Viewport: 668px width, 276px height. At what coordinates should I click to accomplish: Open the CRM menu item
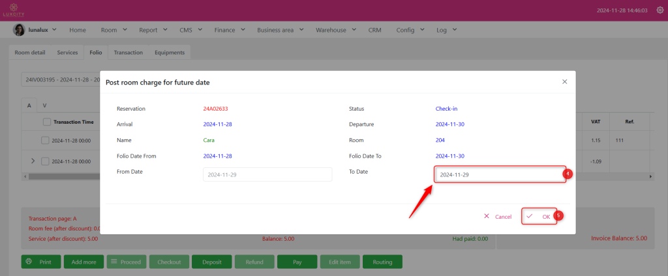pyautogui.click(x=374, y=30)
